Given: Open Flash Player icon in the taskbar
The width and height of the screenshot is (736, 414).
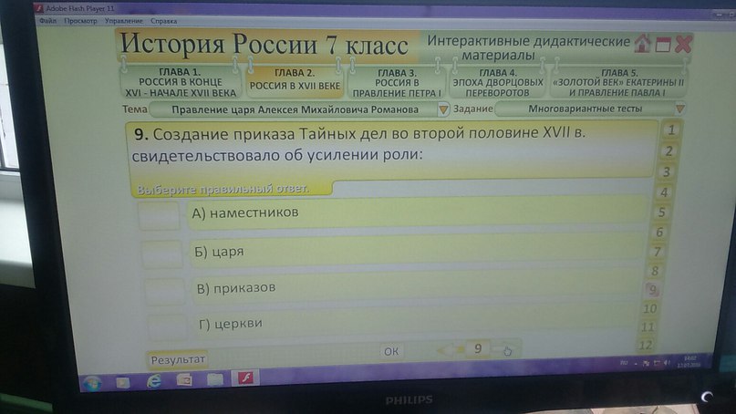Looking at the screenshot, I should pos(244,380).
